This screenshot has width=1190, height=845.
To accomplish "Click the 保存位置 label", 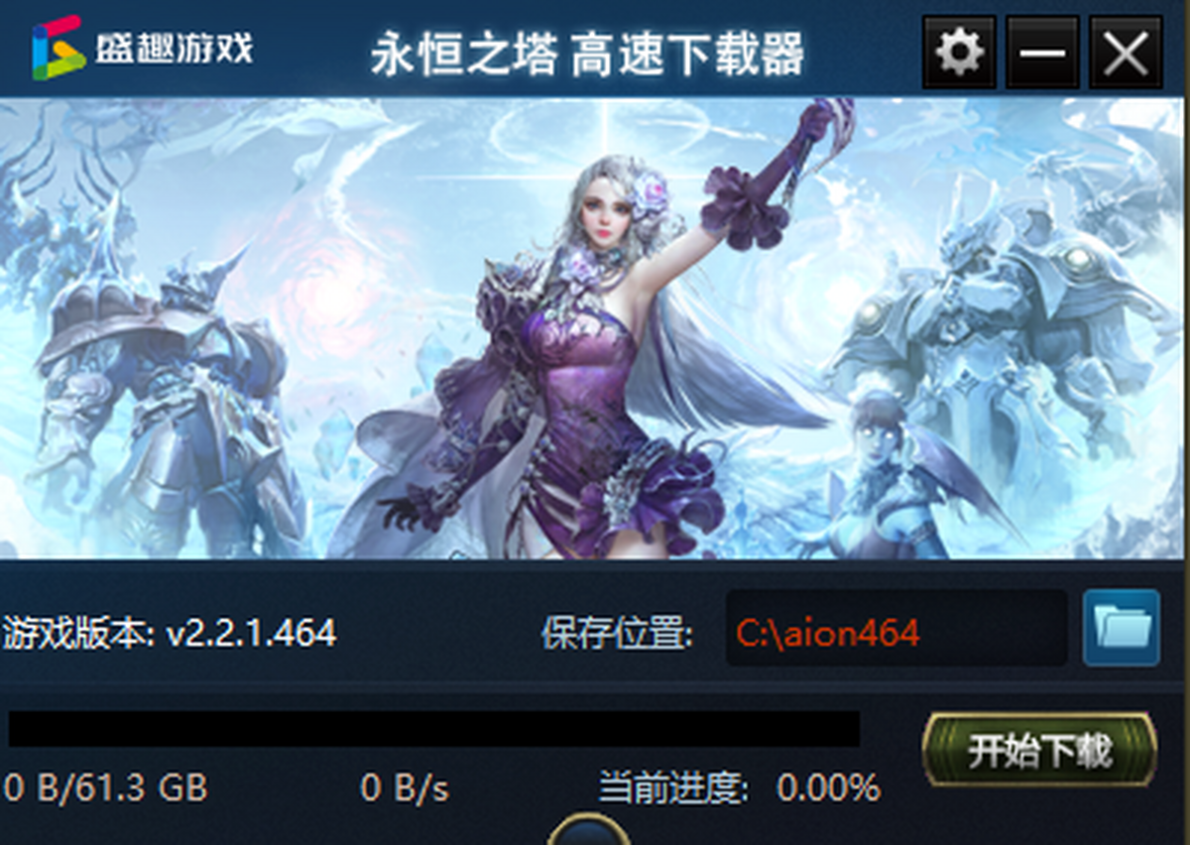I will tap(617, 632).
